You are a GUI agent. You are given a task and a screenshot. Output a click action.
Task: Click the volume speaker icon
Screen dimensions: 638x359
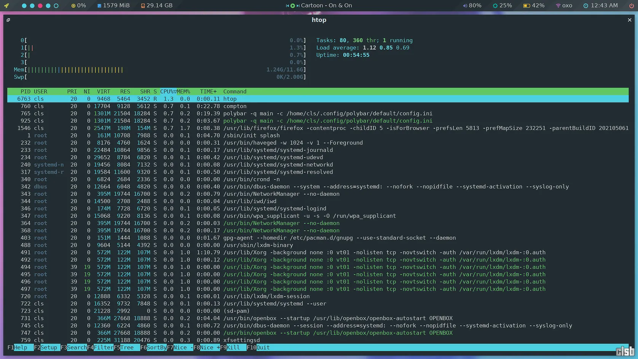click(465, 6)
